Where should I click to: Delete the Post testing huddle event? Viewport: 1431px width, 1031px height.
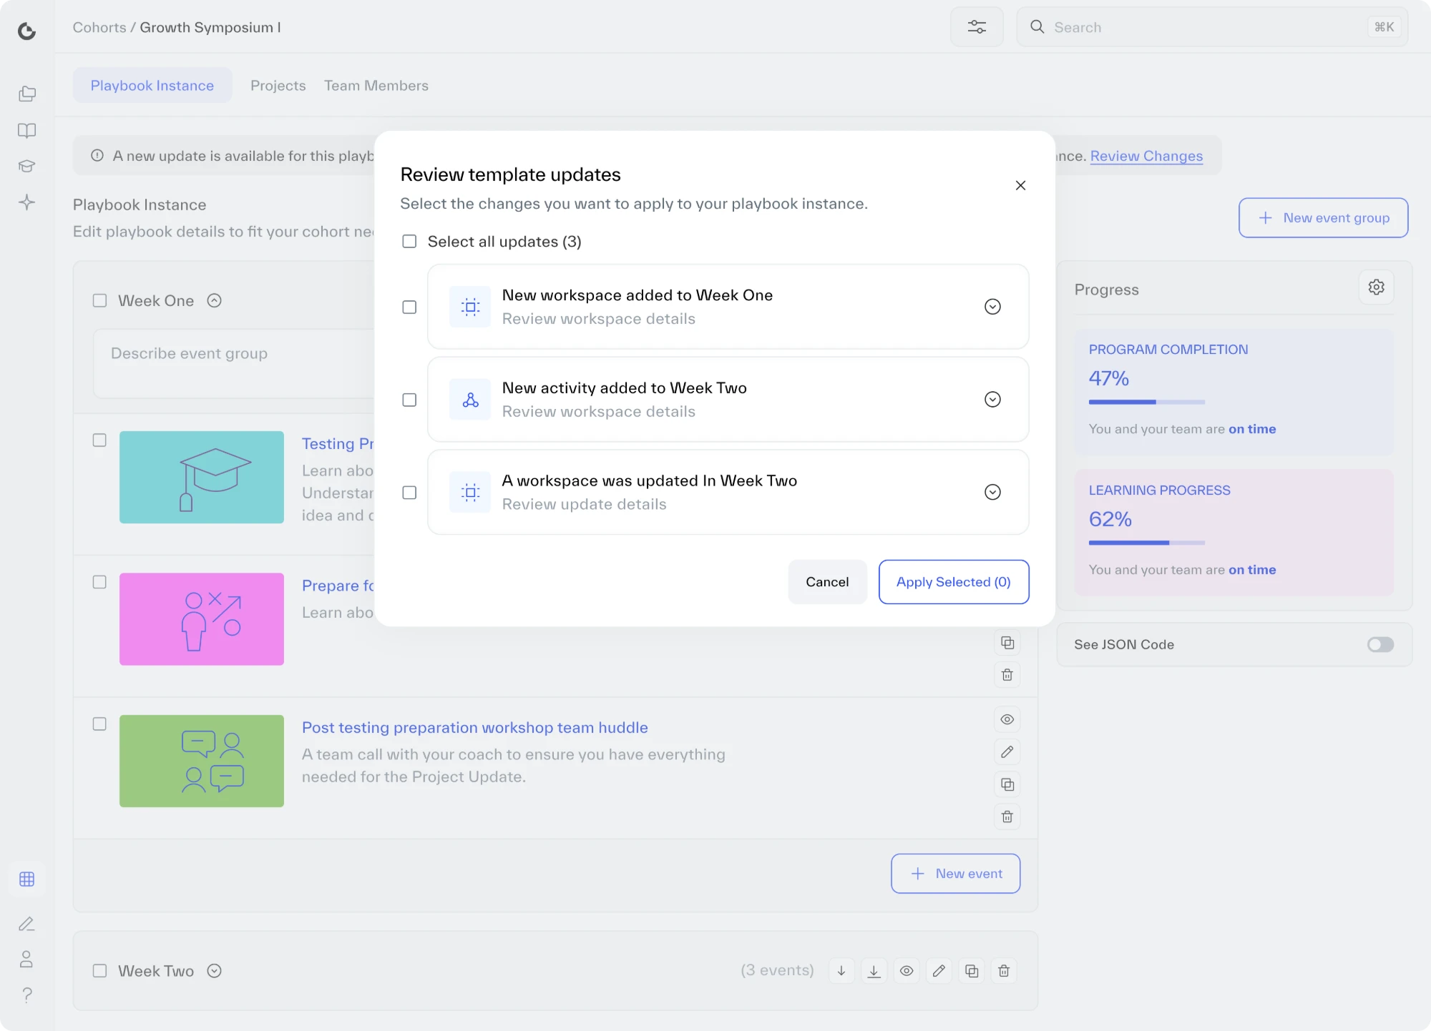coord(1007,817)
